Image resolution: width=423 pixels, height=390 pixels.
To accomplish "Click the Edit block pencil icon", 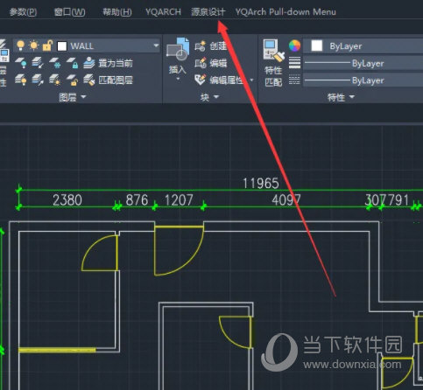I will click(201, 63).
